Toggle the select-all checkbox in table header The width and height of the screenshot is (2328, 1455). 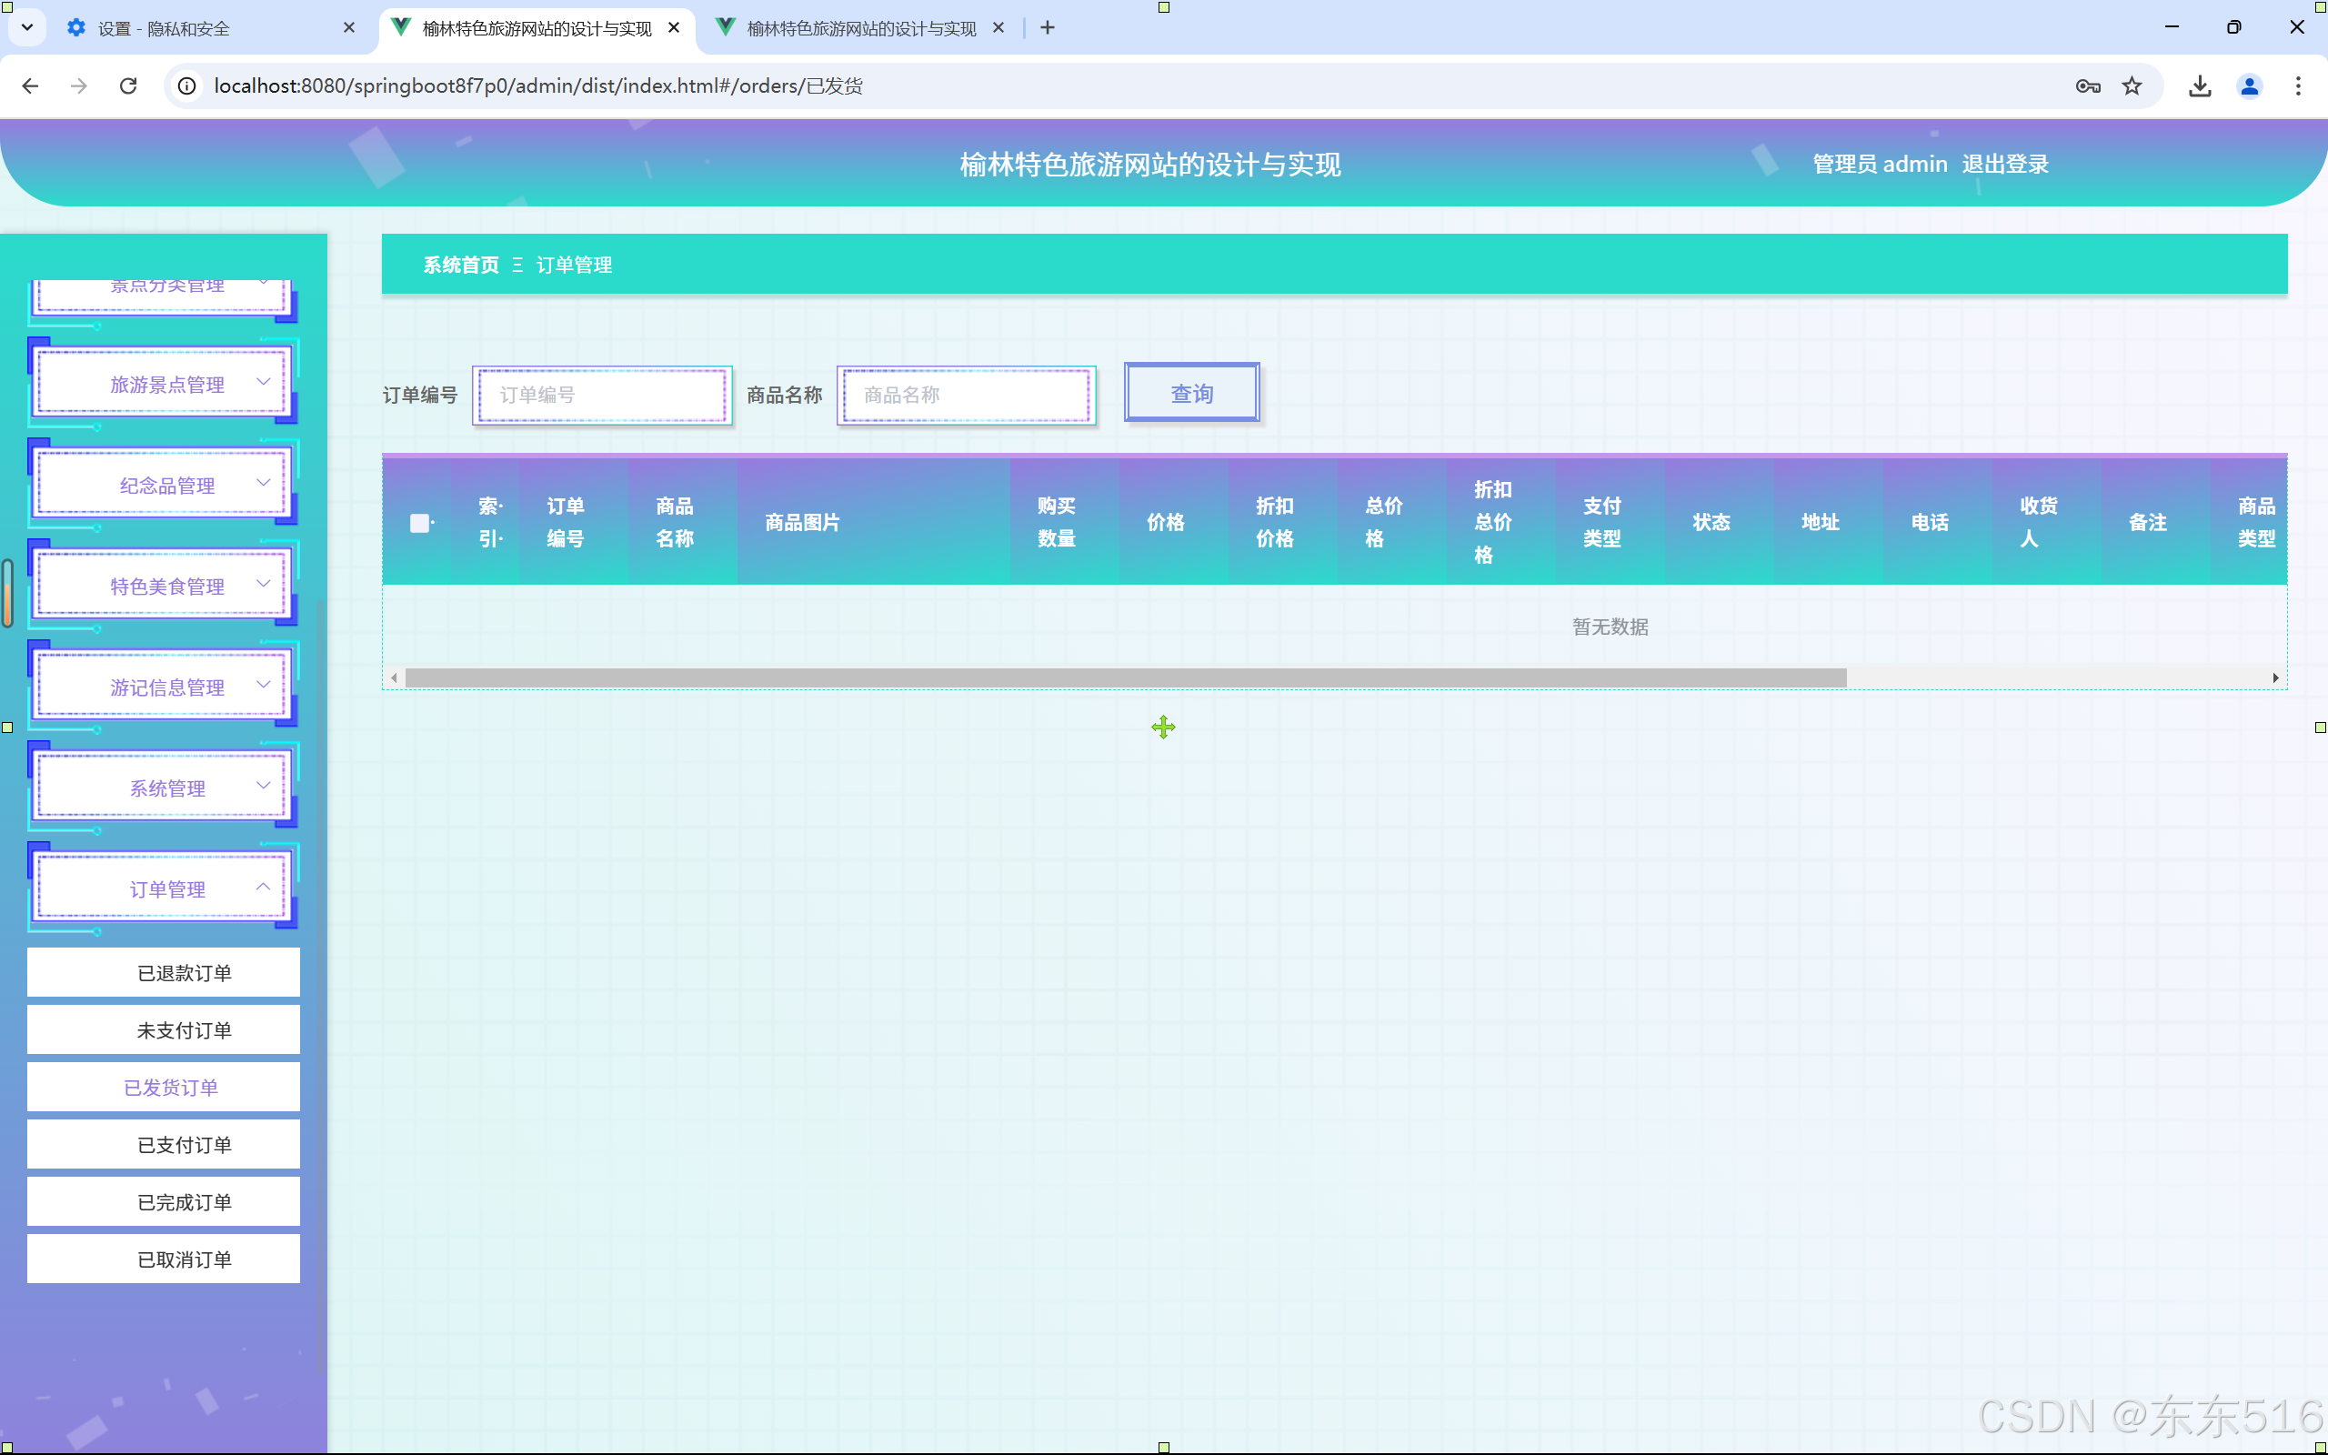[419, 523]
